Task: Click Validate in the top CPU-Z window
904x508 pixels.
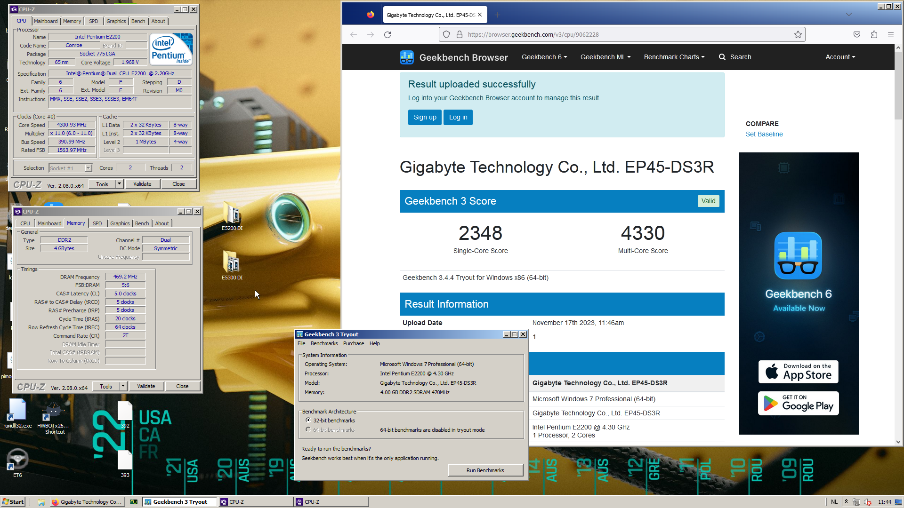Action: (142, 184)
